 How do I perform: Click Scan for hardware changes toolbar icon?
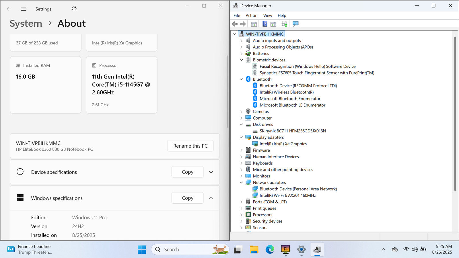pos(295,24)
